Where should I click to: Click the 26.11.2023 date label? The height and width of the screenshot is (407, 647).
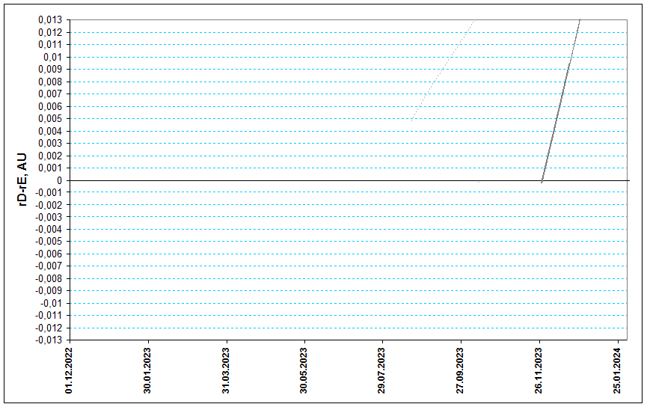(x=539, y=370)
